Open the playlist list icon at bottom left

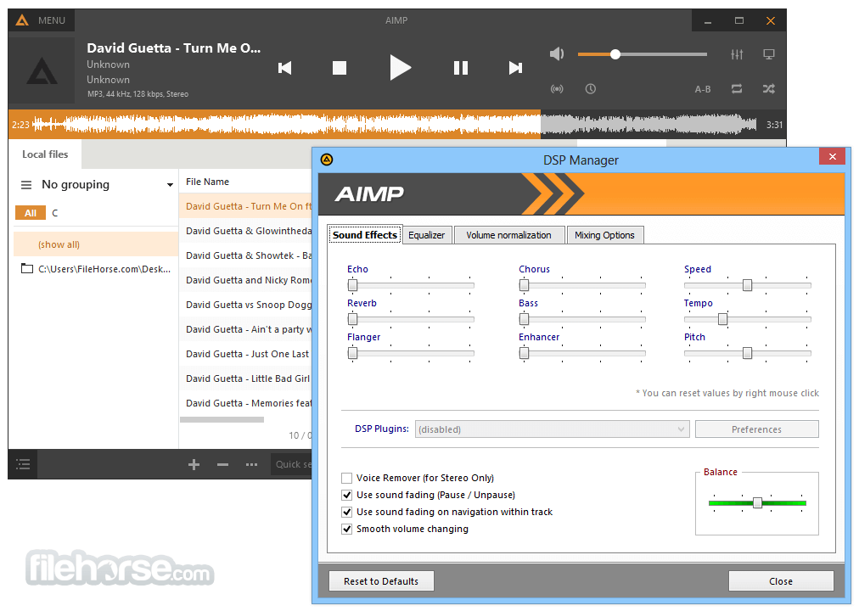pos(23,465)
